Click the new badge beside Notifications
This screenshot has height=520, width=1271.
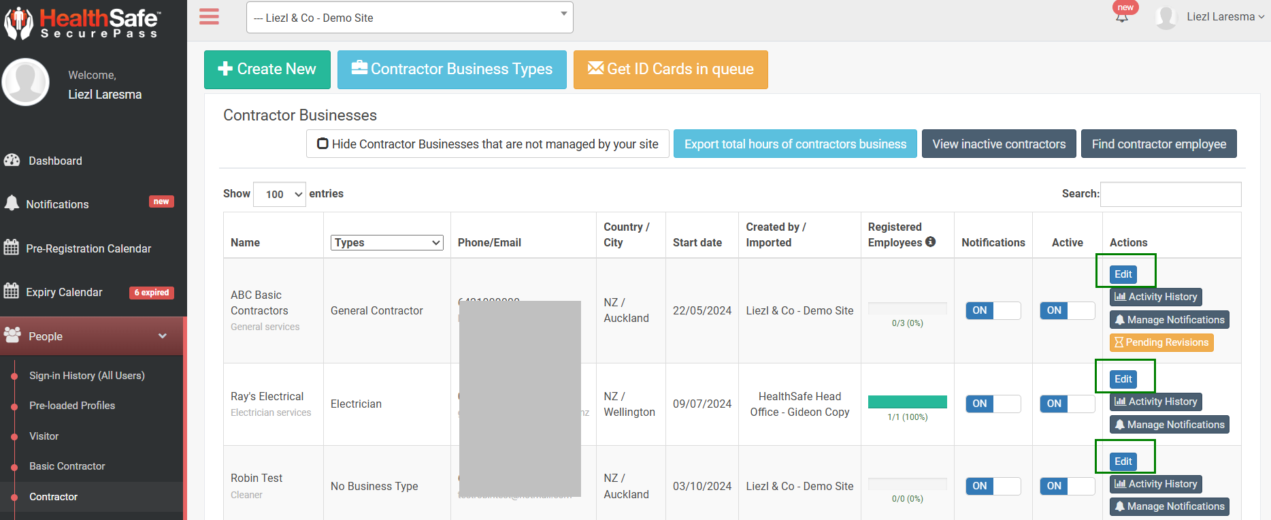[x=161, y=201]
